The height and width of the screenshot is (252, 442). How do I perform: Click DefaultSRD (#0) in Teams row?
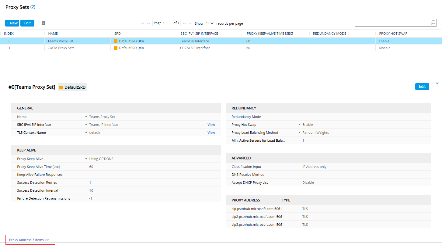pos(131,41)
